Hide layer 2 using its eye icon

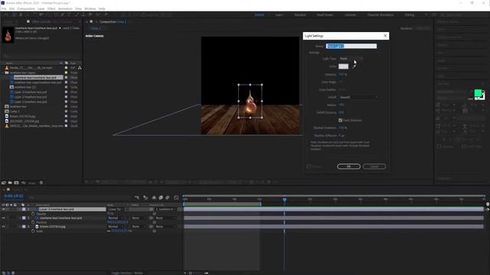click(3, 218)
